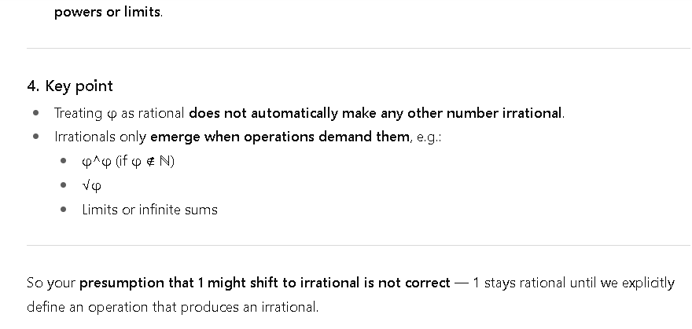The width and height of the screenshot is (692, 329).
Task: Click the horizontal divider below "Limits or infinite sums"
Action: 358,246
